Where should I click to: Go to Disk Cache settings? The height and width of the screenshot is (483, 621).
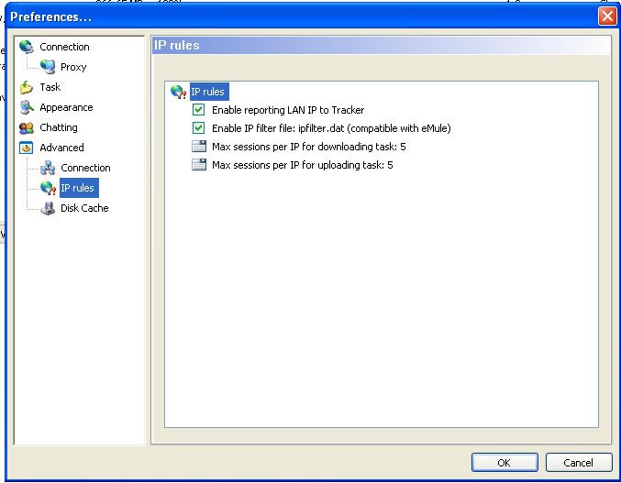pyautogui.click(x=84, y=208)
